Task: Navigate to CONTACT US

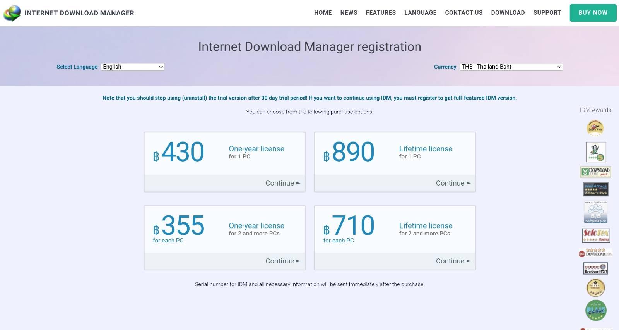Action: point(464,13)
